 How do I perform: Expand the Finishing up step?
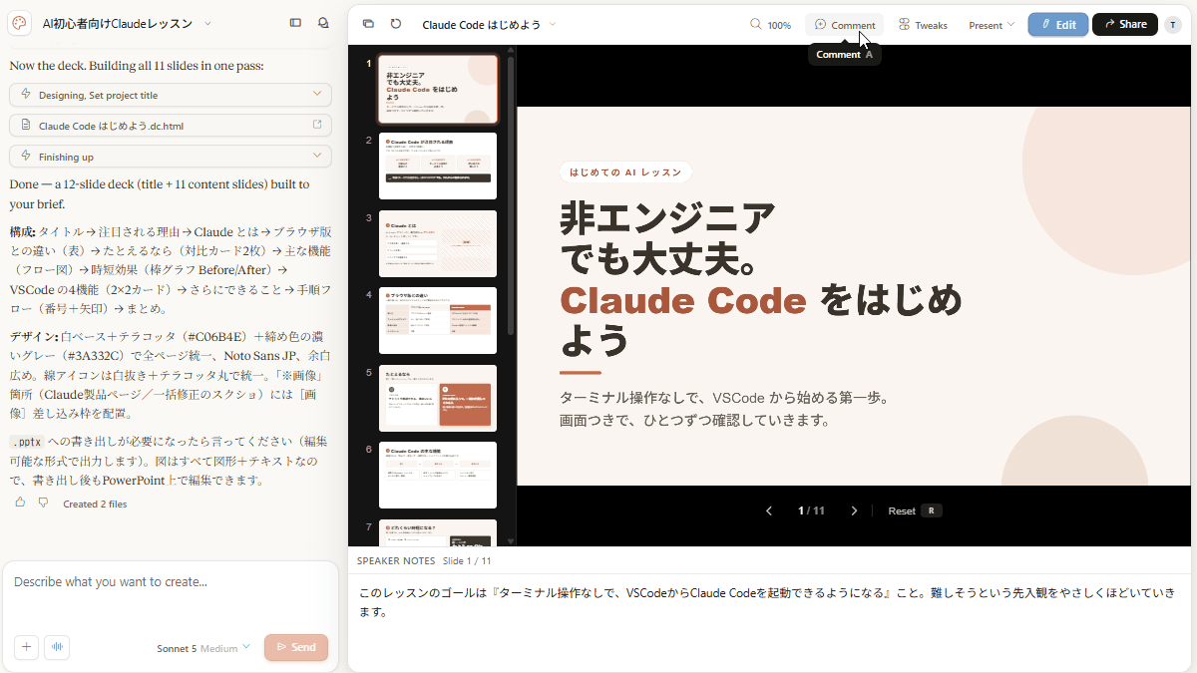pyautogui.click(x=170, y=157)
